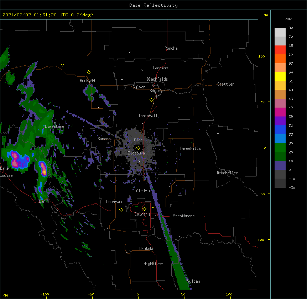Click the 80 value on dBZ scale

(291, 28)
